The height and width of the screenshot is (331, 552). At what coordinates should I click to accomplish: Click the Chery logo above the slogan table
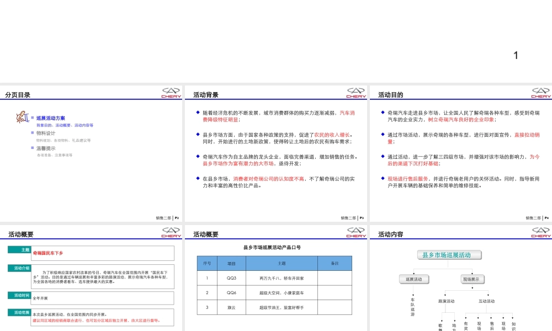coord(356,232)
